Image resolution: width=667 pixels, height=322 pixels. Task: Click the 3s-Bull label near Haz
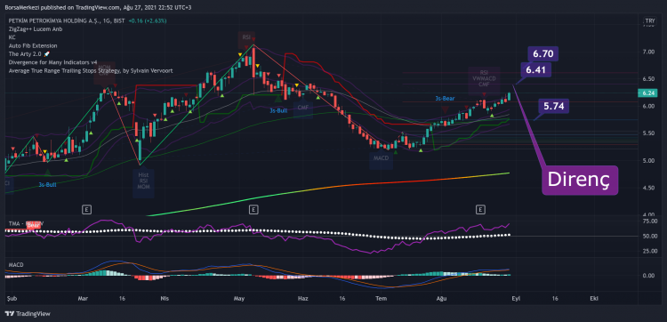coord(279,110)
